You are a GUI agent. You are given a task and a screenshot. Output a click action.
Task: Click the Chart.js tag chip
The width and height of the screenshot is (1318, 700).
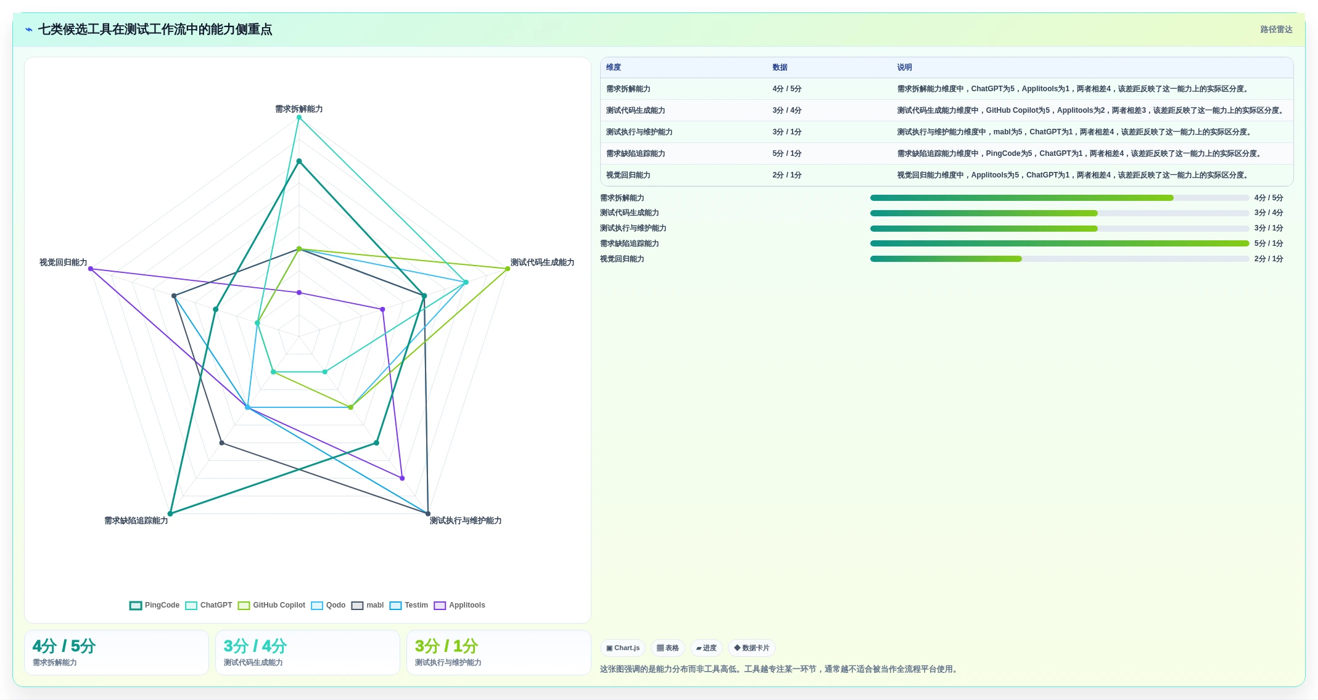(623, 648)
